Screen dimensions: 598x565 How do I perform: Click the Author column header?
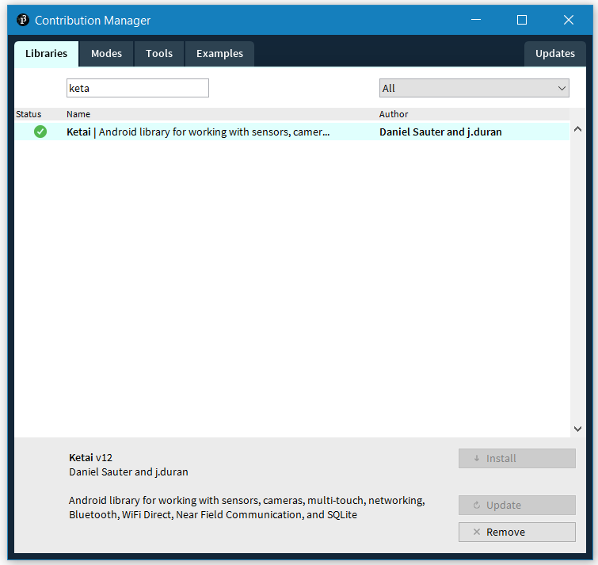click(394, 114)
